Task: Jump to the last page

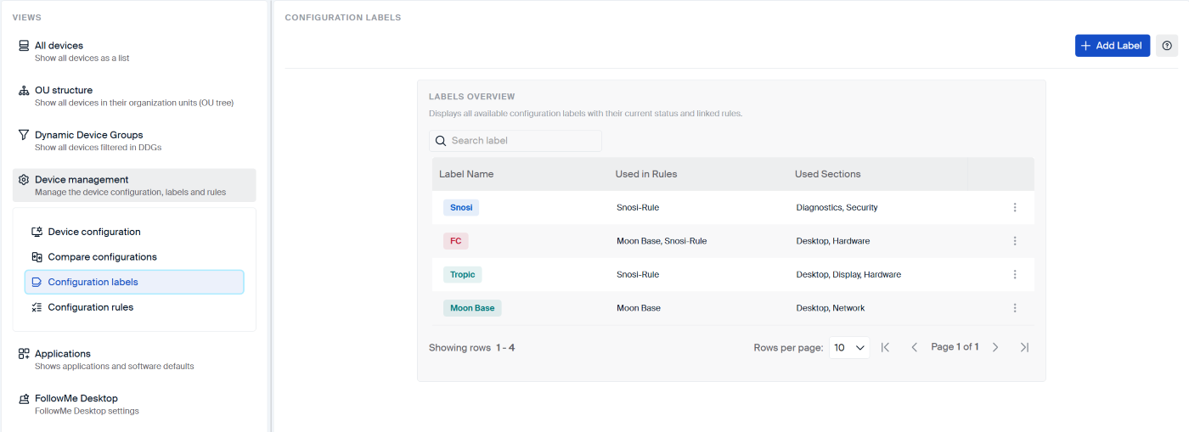Action: [1024, 347]
